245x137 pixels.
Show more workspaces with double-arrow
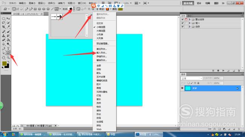pyautogui.click(x=223, y=3)
